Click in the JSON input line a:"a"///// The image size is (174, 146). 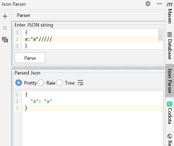[38, 39]
